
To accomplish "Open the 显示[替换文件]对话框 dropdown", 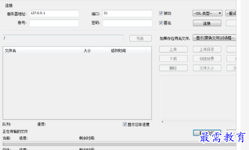I will tap(214, 38).
